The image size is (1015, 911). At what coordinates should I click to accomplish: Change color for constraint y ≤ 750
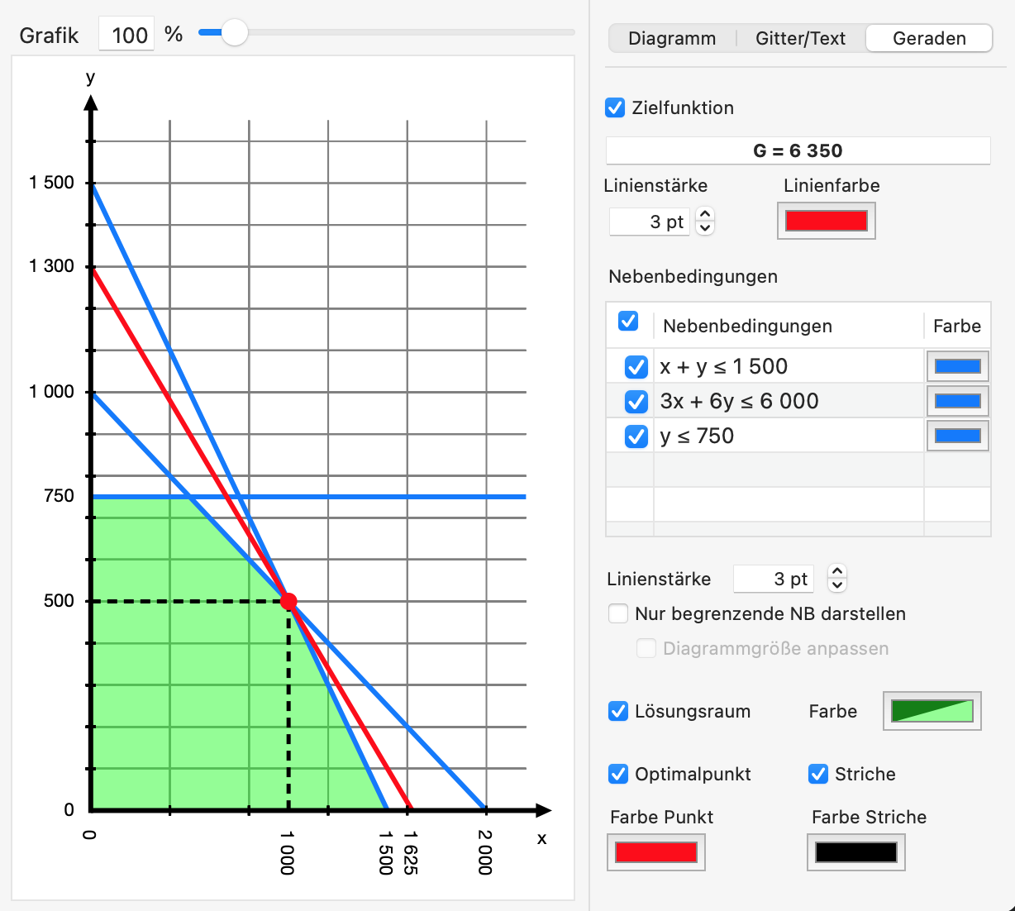957,436
